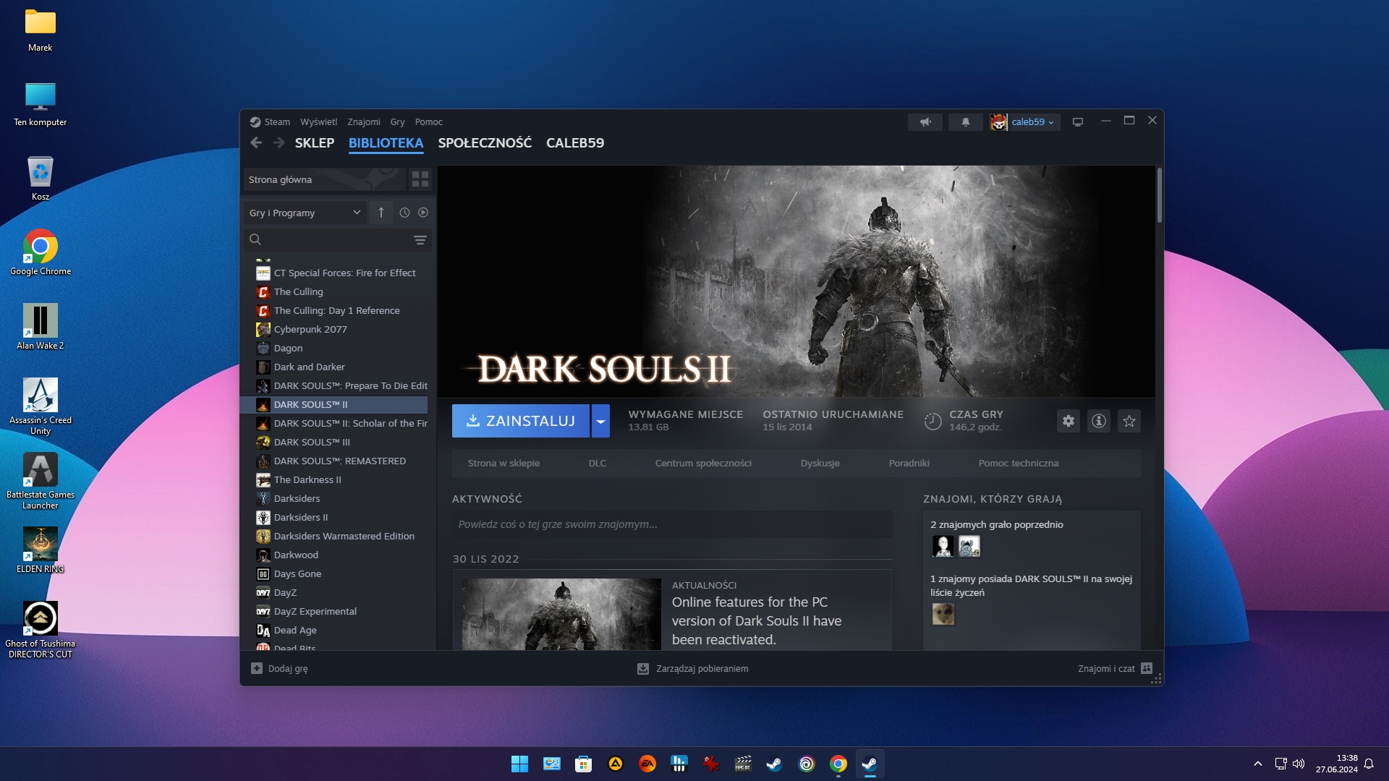Click the library search field

click(x=338, y=240)
